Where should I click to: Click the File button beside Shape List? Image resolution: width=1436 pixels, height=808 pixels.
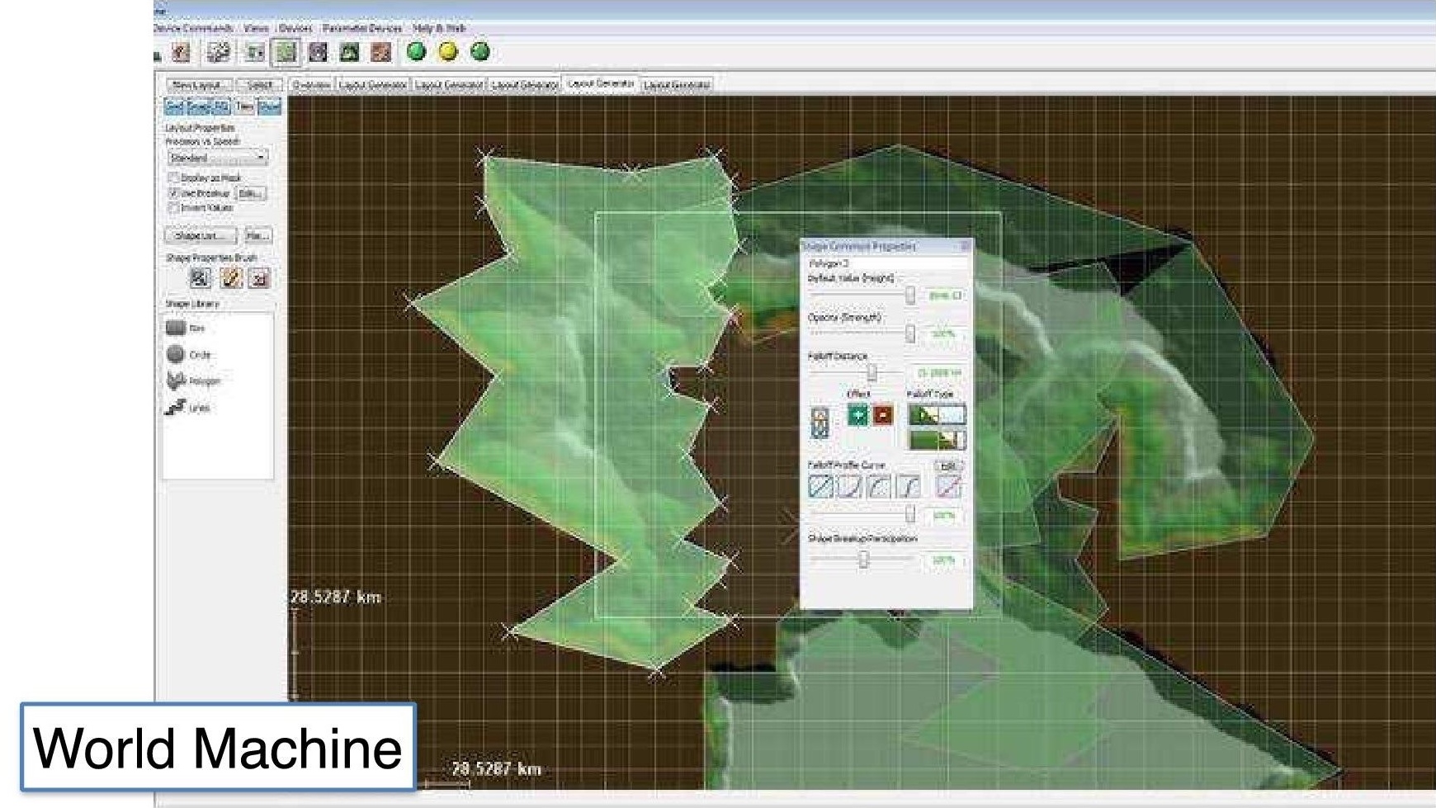(x=258, y=235)
